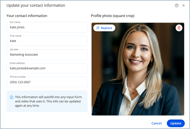Click the 'Update your contact information' title
190x129 pixels.
coord(36,5)
